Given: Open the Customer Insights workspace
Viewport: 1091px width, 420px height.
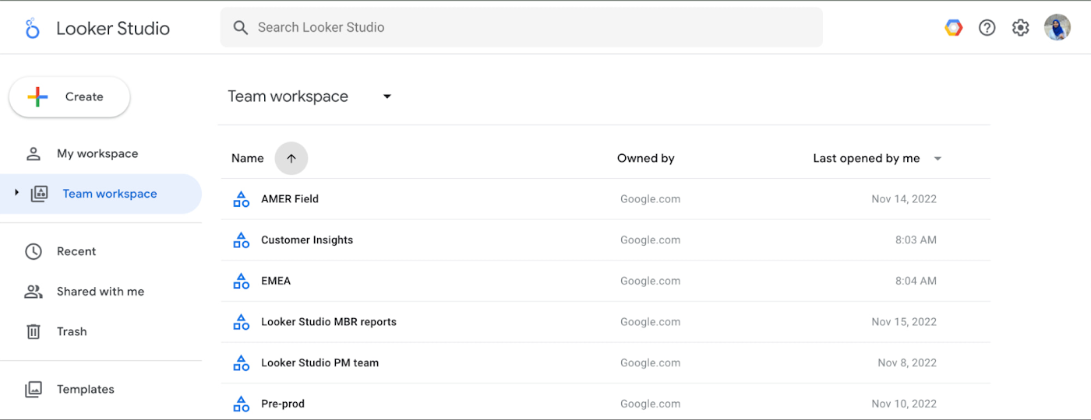Looking at the screenshot, I should tap(307, 240).
